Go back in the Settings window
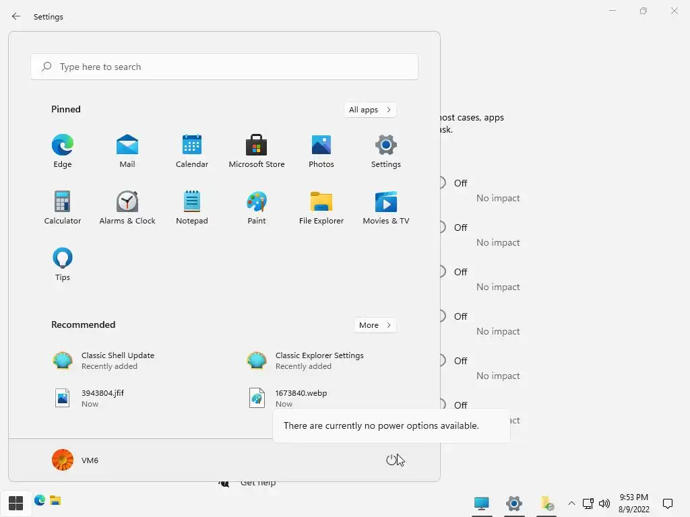This screenshot has height=517, width=690. [x=16, y=16]
